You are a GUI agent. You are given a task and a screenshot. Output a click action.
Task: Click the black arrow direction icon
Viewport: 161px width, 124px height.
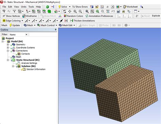pos(61,21)
